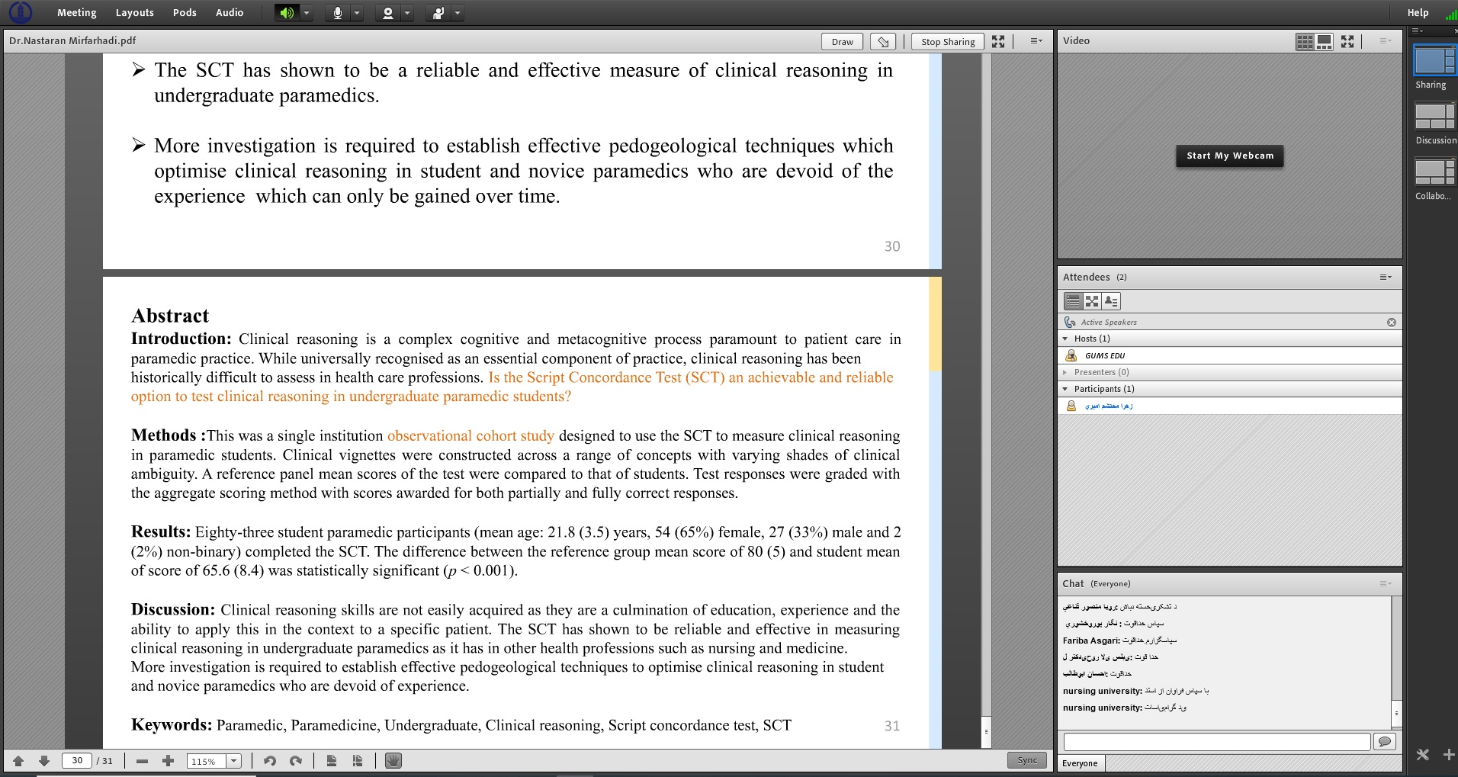Rotate the document counterclockwise
This screenshot has width=1458, height=777.
tap(270, 760)
